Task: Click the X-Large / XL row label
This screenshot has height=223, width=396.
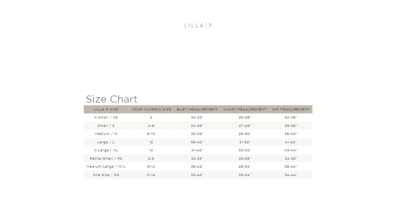Action: tap(106, 150)
